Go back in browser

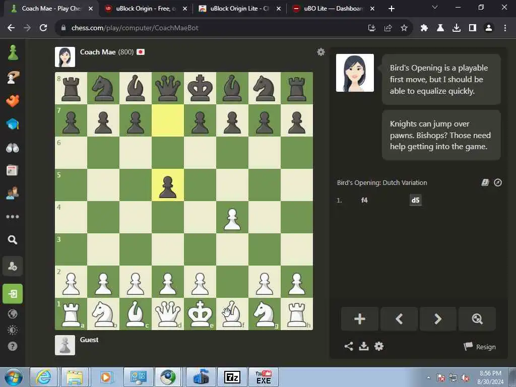pos(11,28)
